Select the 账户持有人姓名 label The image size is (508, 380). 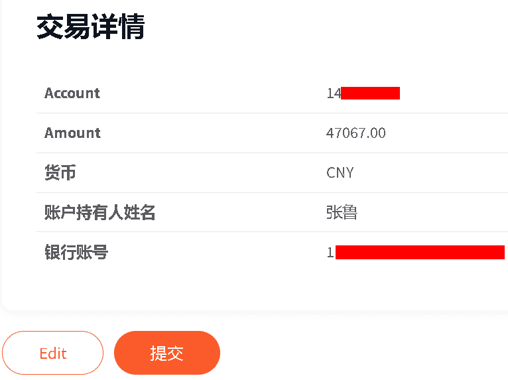coord(99,212)
